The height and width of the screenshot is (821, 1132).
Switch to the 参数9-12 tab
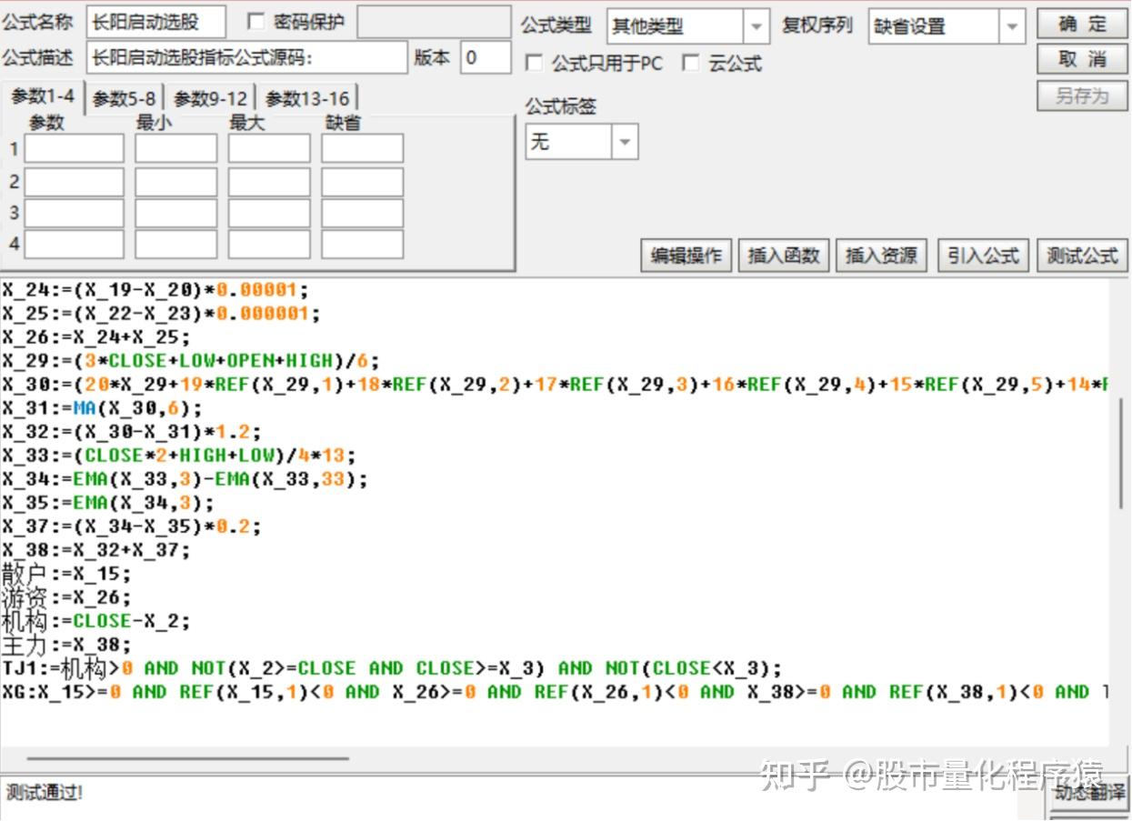click(210, 99)
